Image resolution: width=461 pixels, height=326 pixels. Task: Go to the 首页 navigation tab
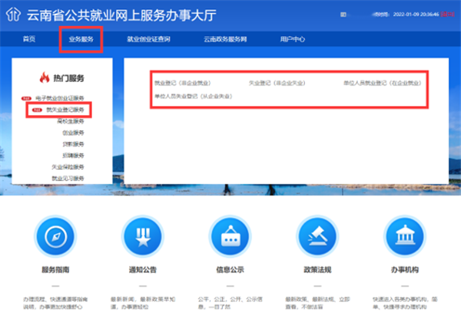(x=29, y=38)
